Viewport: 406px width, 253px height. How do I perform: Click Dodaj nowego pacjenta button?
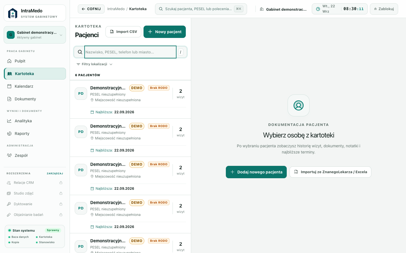[x=256, y=172]
